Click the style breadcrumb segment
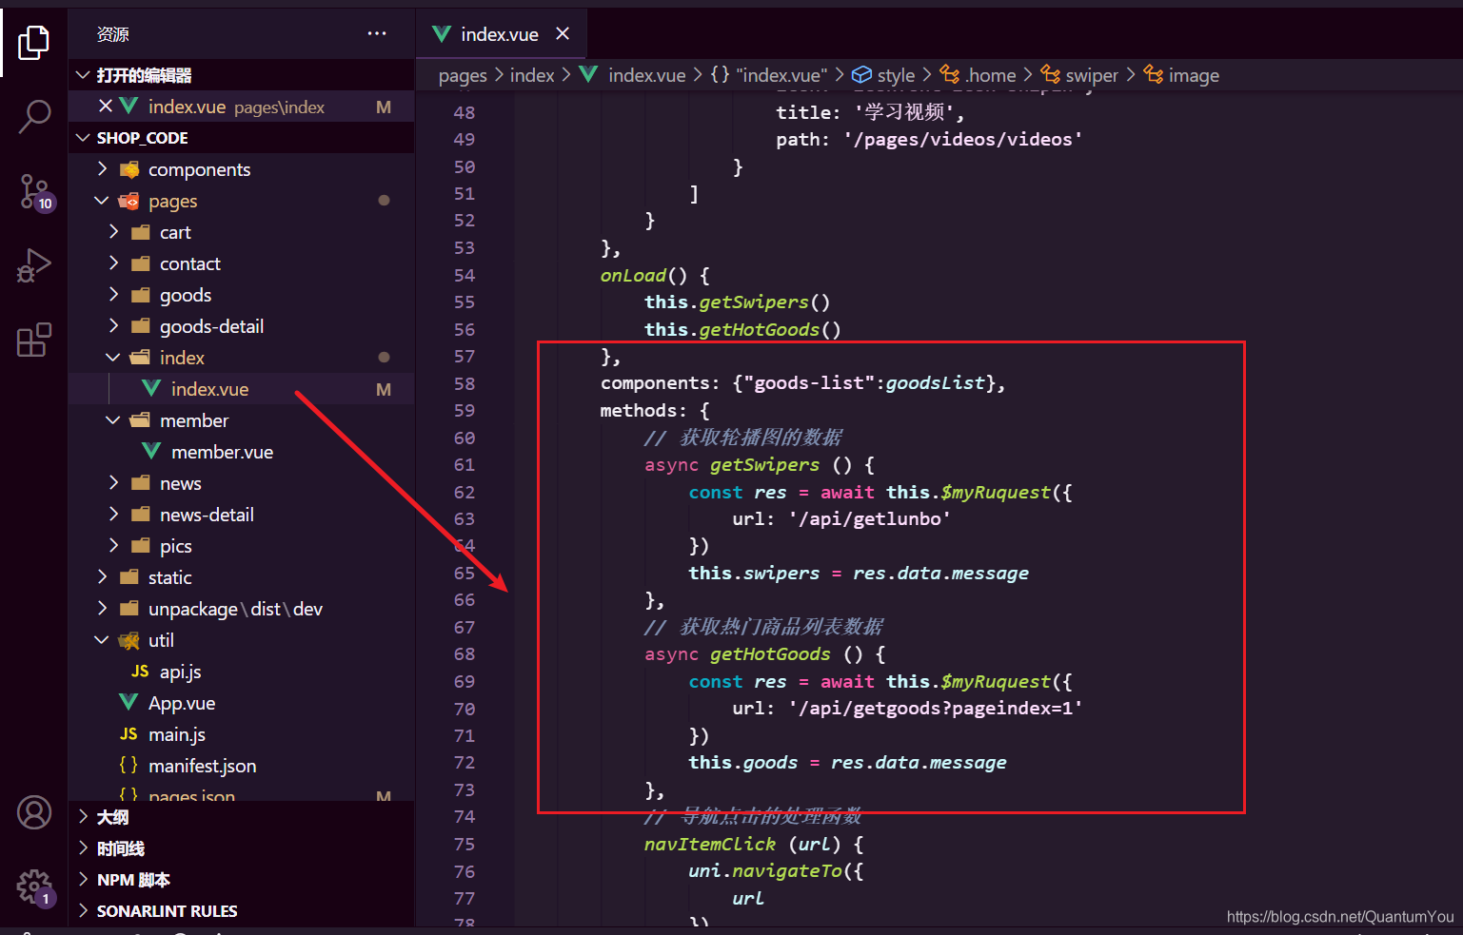1463x935 pixels. point(883,75)
